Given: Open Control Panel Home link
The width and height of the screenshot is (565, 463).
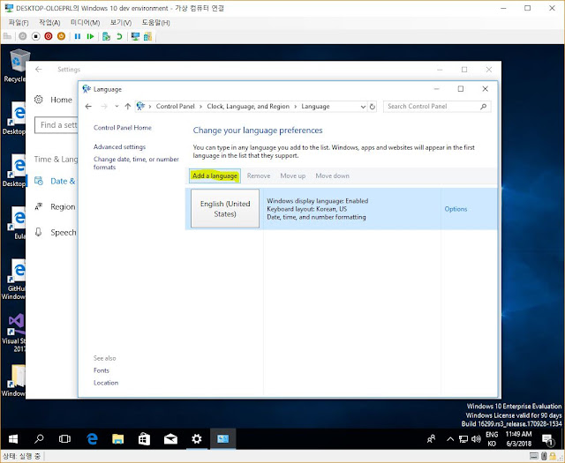Looking at the screenshot, I should tap(123, 128).
